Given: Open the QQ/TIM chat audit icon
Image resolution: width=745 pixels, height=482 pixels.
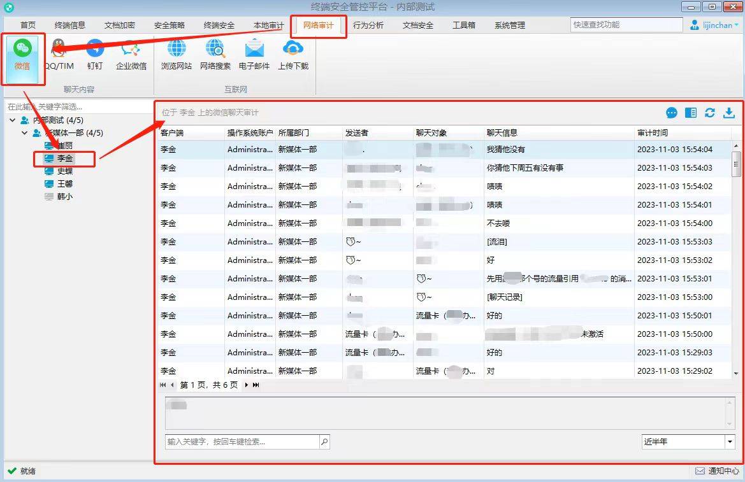Looking at the screenshot, I should (x=59, y=55).
